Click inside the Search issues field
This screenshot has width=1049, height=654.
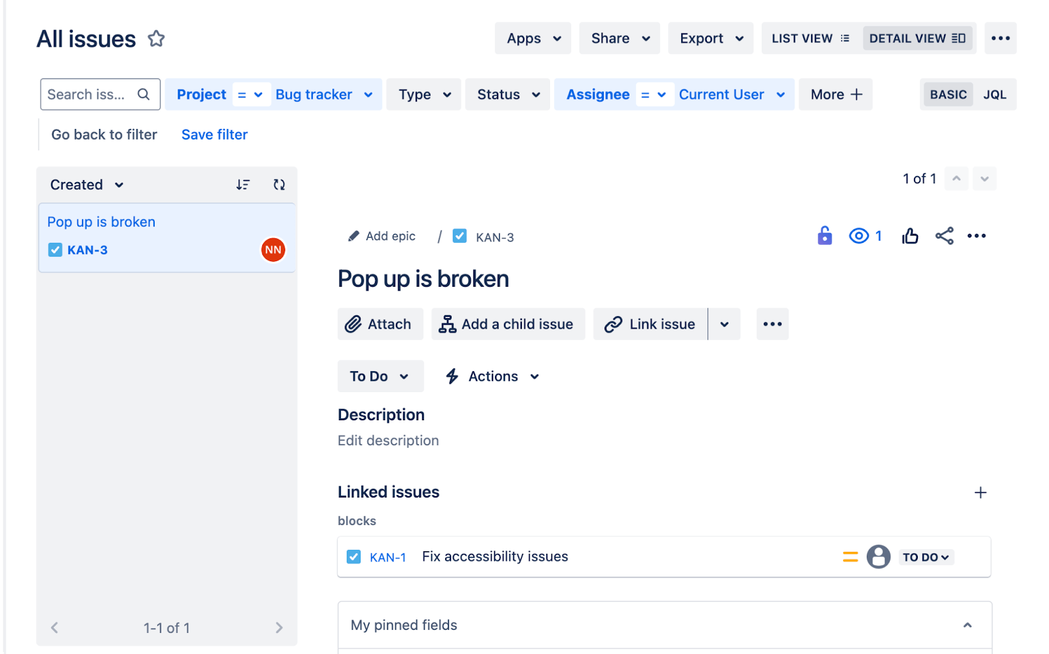(92, 94)
